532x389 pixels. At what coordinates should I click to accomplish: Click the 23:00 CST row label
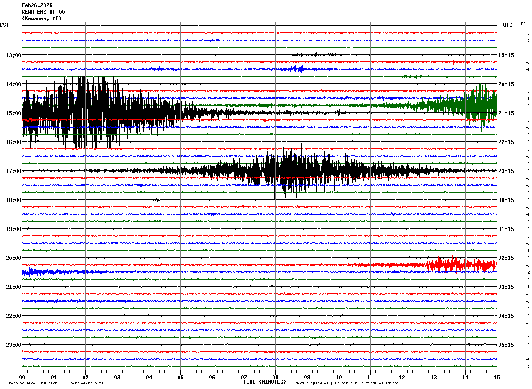click(x=13, y=345)
